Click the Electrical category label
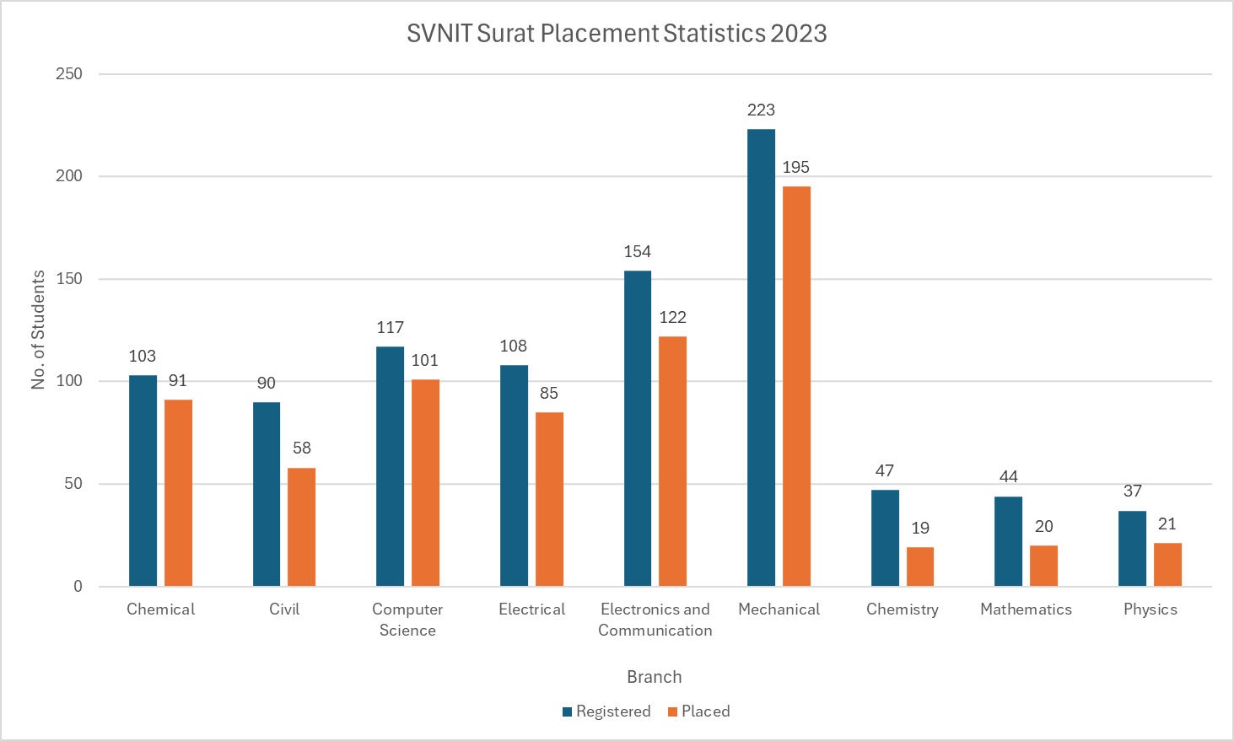Viewport: 1234px width, 741px height. [x=531, y=609]
